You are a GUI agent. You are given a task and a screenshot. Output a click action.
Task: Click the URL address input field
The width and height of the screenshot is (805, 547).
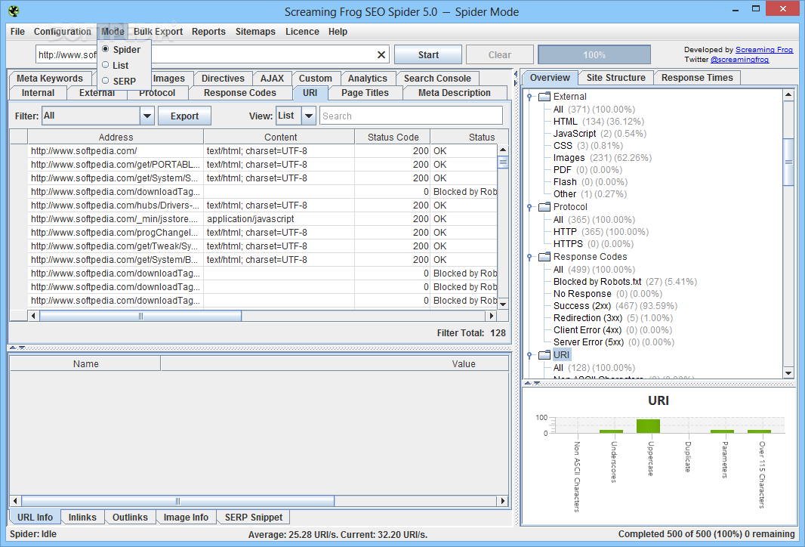[212, 55]
